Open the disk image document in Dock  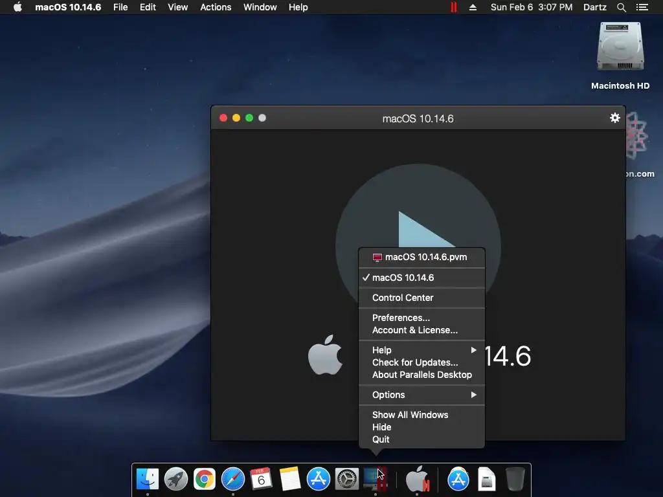coord(487,480)
